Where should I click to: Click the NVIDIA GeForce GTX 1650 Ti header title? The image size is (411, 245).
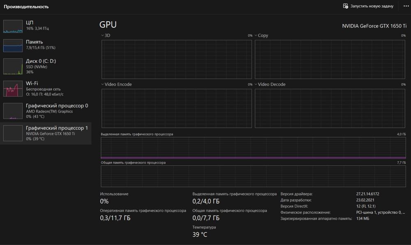click(x=374, y=26)
